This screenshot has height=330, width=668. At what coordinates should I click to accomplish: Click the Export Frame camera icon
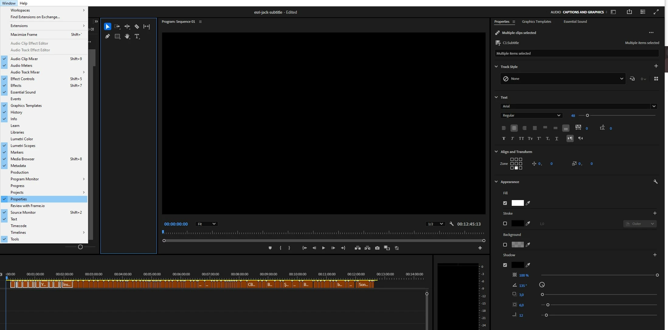(x=377, y=248)
